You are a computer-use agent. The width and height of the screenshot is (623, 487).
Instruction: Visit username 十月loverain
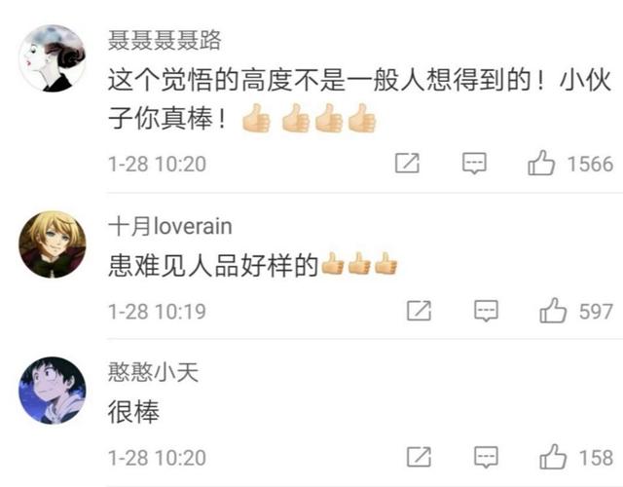(x=170, y=226)
